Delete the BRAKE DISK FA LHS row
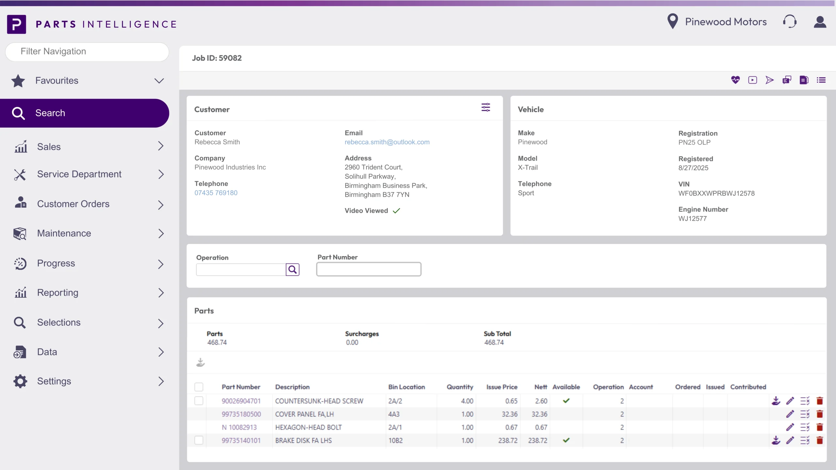836x470 pixels. [x=819, y=440]
